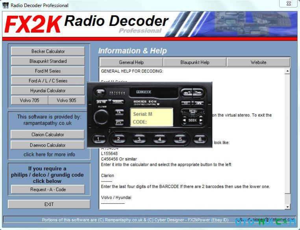Viewport: 300px width, 230px height.
Task: Close the Radio Decoder Professional window
Action: pyautogui.click(x=289, y=4)
